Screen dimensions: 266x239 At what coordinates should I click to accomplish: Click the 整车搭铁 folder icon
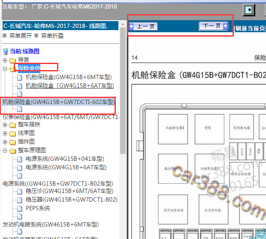12,125
